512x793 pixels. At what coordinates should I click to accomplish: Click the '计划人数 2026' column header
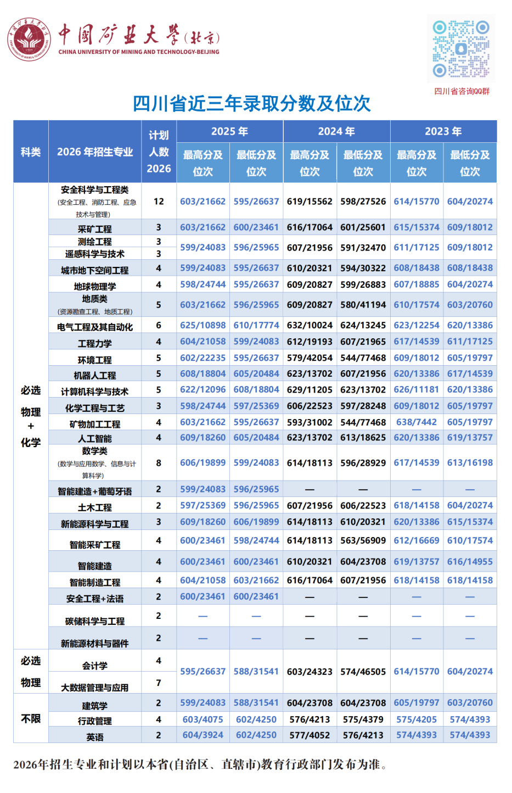159,152
